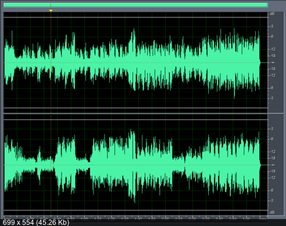The image size is (286, 226).
Task: Click the upper -3 mark on left channel scale
Action: click(271, 27)
